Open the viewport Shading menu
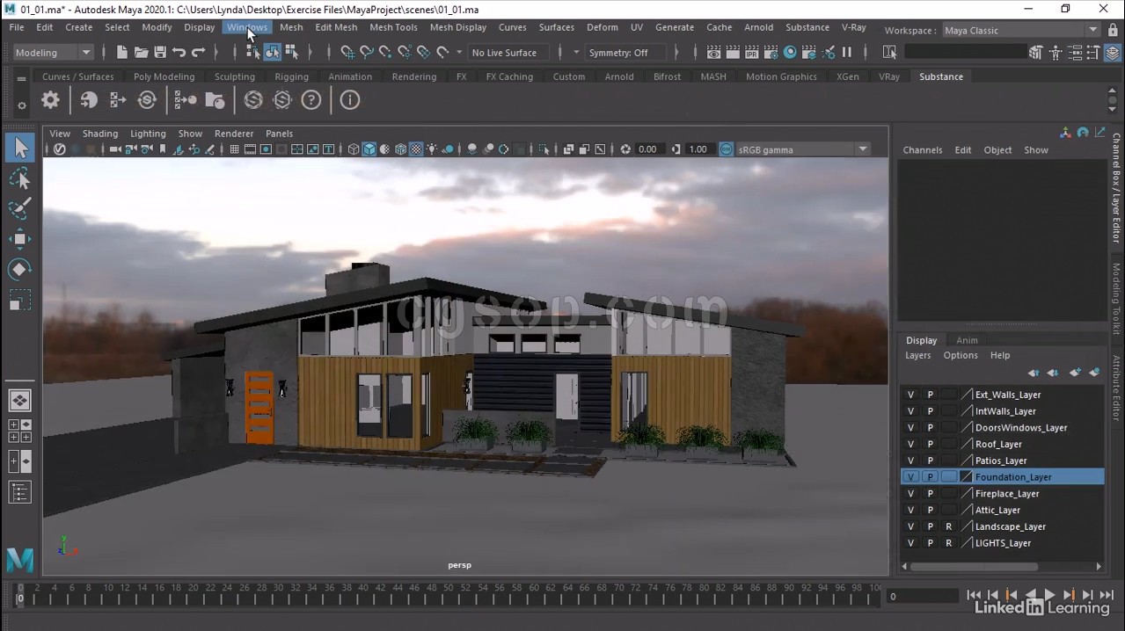This screenshot has height=631, width=1125. 100,134
